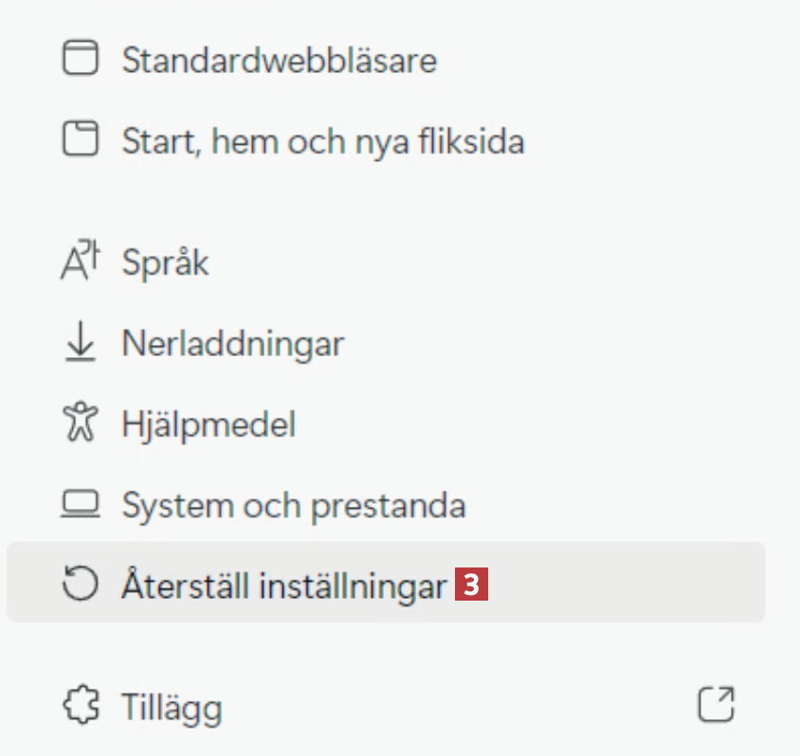800x756 pixels.
Task: Click the Tillägg puzzle piece icon
Action: [x=81, y=706]
